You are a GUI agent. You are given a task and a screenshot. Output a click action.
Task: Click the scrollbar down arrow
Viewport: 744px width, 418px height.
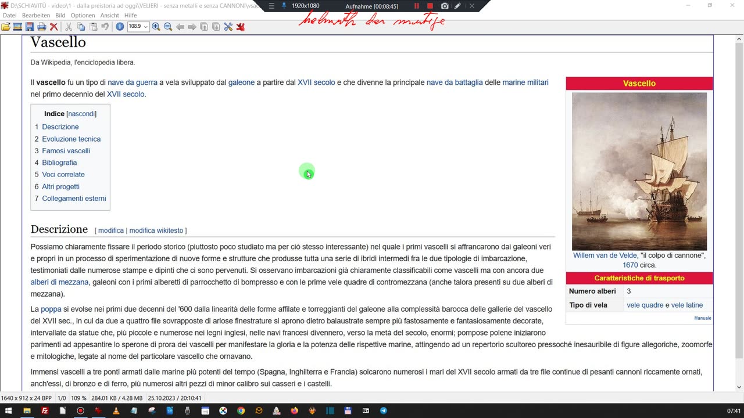click(x=739, y=387)
